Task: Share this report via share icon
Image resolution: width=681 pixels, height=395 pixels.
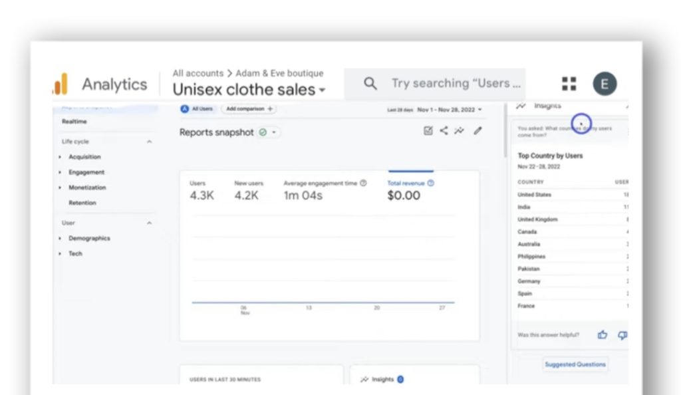Action: (x=444, y=131)
